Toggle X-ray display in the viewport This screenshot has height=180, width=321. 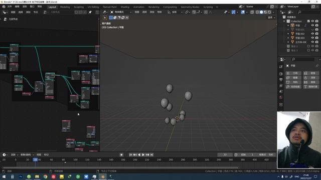coord(252,12)
